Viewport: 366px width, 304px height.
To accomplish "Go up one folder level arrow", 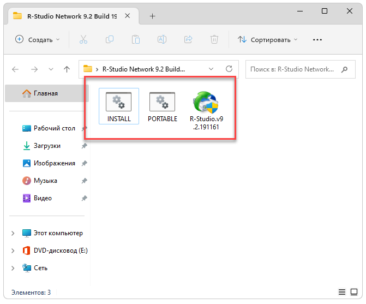I will click(67, 69).
